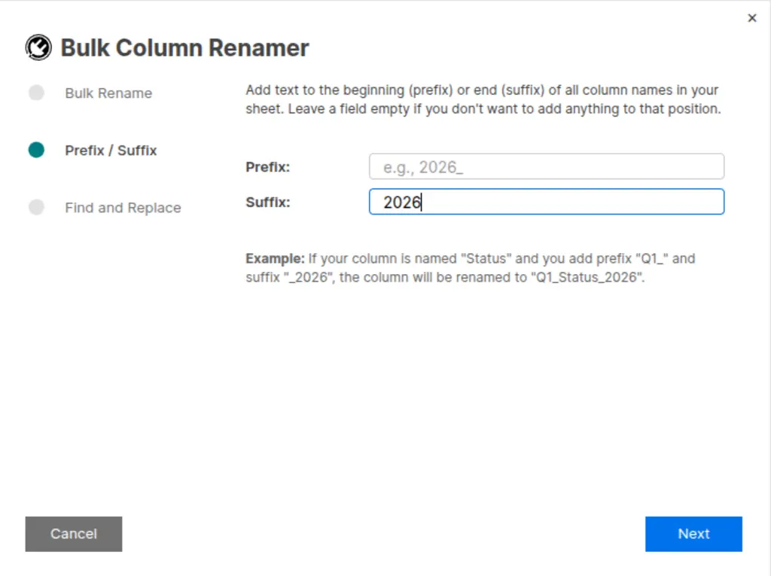Click the Find and Replace step circle
The width and height of the screenshot is (771, 576).
pyautogui.click(x=36, y=207)
